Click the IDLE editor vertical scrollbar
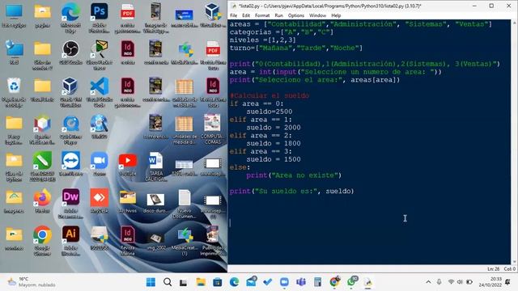 coord(514,142)
